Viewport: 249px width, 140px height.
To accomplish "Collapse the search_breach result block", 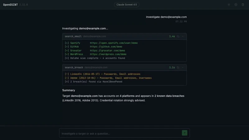I will [x=183, y=68].
